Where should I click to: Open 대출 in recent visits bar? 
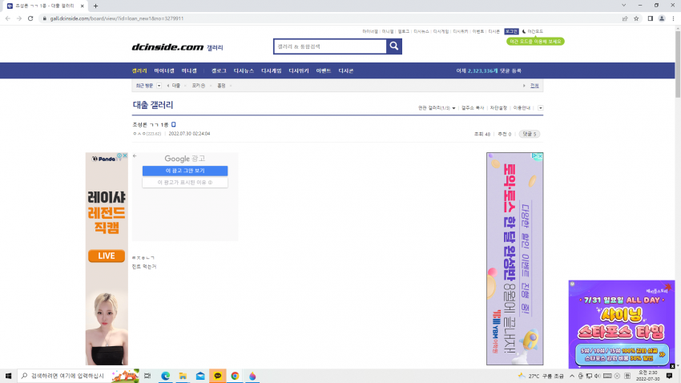(x=176, y=86)
